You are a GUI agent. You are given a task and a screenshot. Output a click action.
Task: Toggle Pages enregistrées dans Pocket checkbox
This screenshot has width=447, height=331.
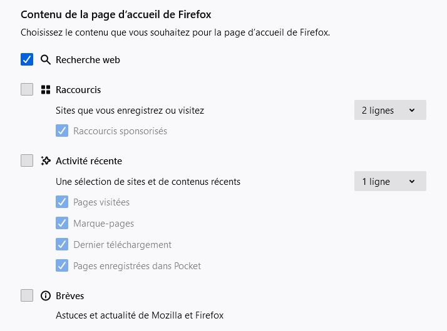click(62, 266)
